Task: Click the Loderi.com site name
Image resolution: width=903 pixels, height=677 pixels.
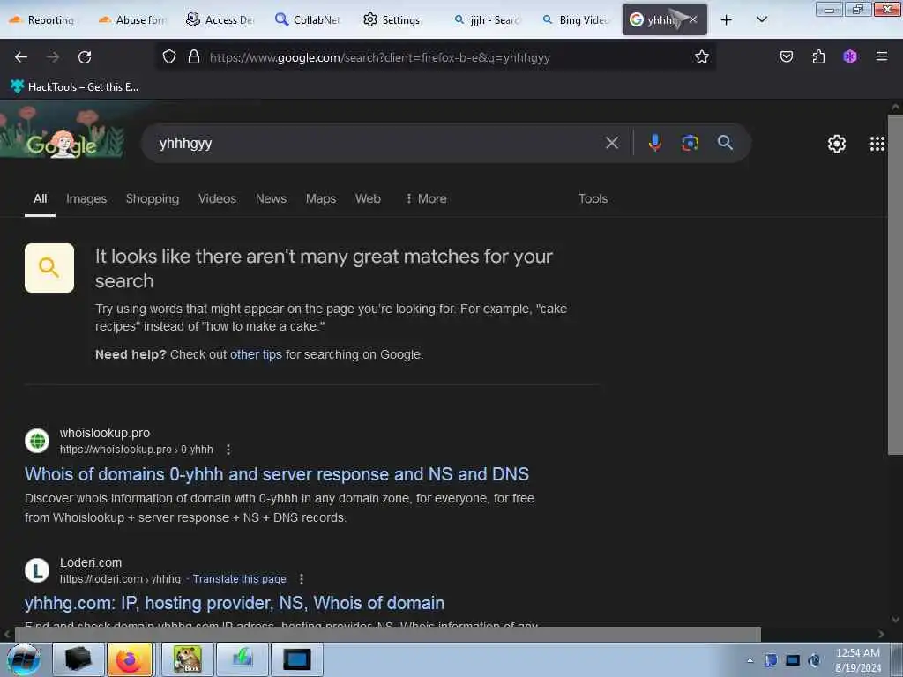Action: tap(91, 562)
